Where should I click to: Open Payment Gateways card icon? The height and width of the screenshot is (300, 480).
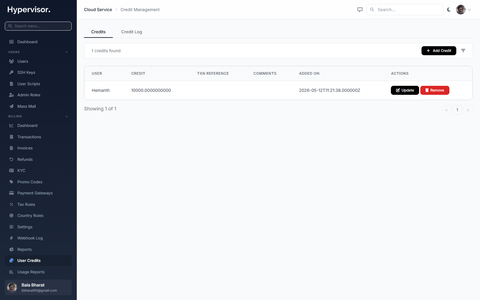(11, 193)
